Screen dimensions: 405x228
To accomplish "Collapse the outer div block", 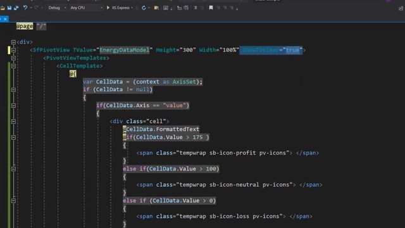I will (13, 42).
